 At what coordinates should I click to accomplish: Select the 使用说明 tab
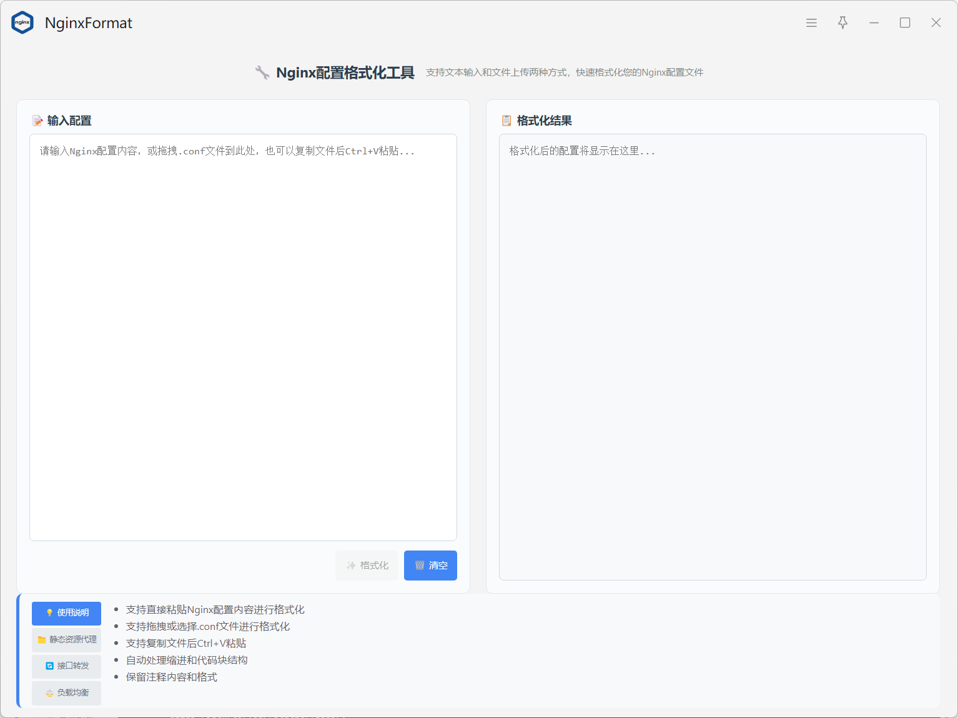[x=66, y=613]
